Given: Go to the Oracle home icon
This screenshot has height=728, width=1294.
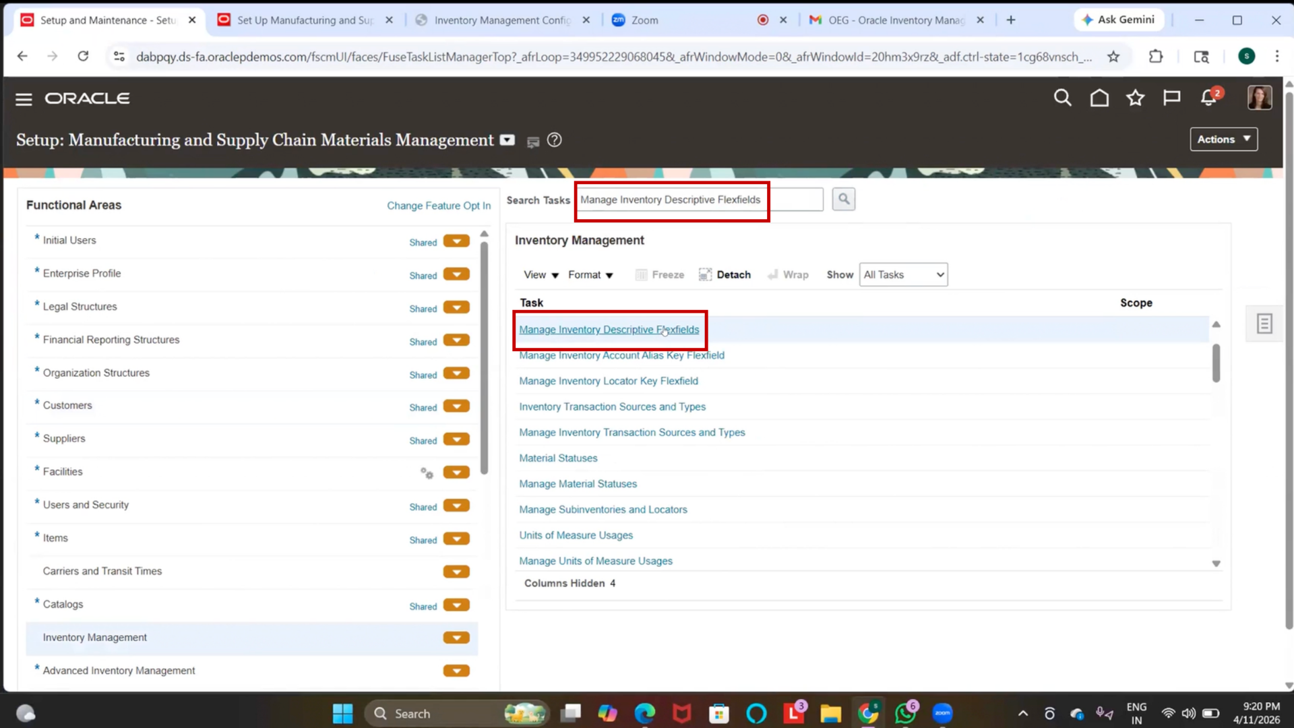Looking at the screenshot, I should tap(1099, 98).
